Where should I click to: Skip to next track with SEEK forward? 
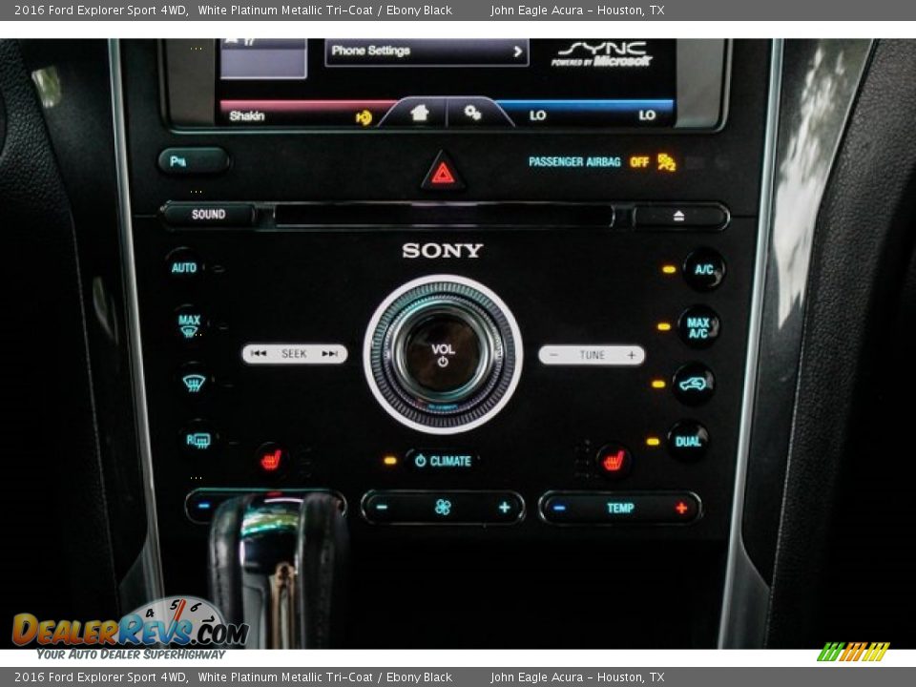click(330, 354)
